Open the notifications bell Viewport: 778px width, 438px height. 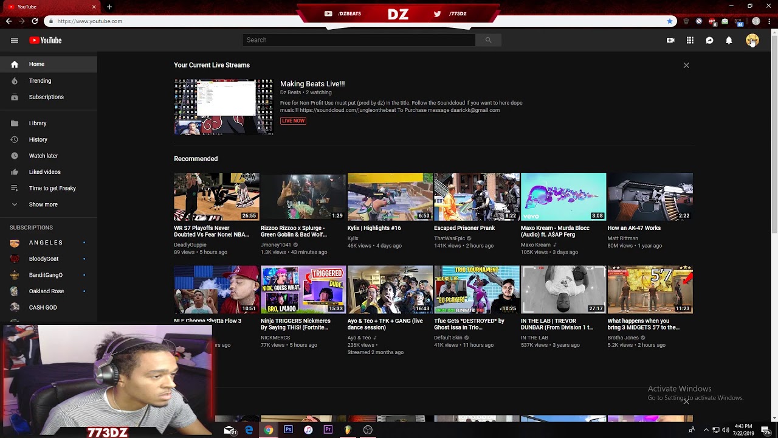coord(729,40)
